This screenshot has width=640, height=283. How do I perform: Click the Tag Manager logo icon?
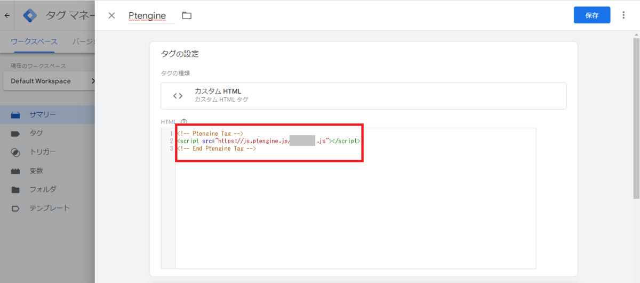click(x=30, y=15)
